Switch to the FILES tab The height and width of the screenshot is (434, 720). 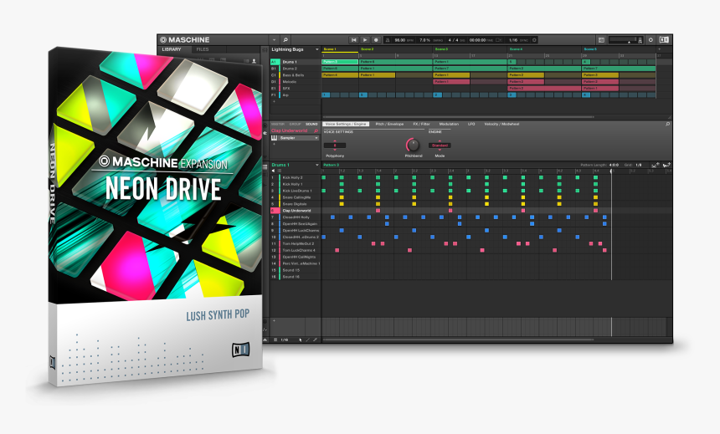203,49
